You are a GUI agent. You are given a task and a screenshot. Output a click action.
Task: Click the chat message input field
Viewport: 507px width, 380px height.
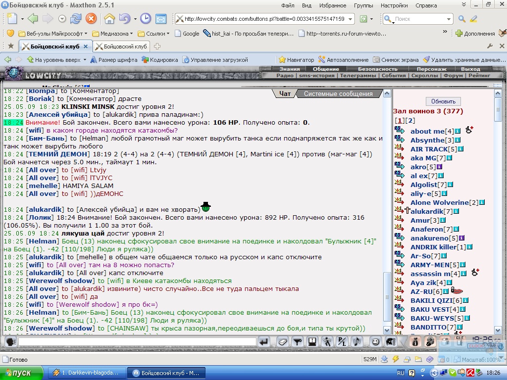(x=138, y=341)
